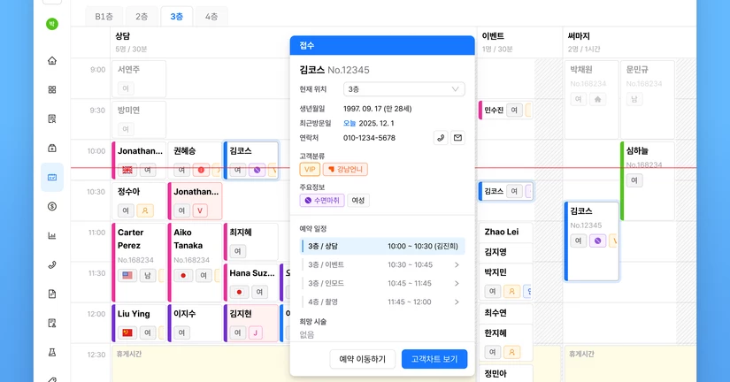This screenshot has height=382, width=730.
Task: Switch to the 4층 floor tab
Action: point(211,16)
